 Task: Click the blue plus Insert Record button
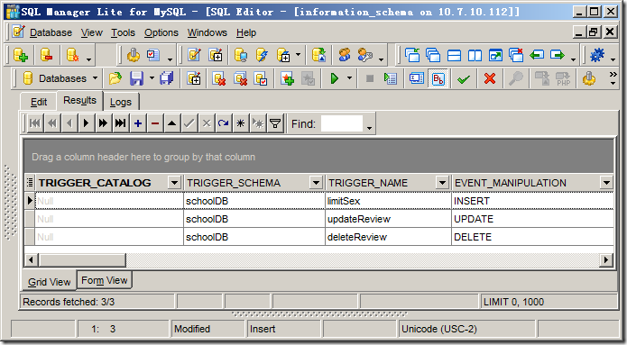click(x=138, y=123)
